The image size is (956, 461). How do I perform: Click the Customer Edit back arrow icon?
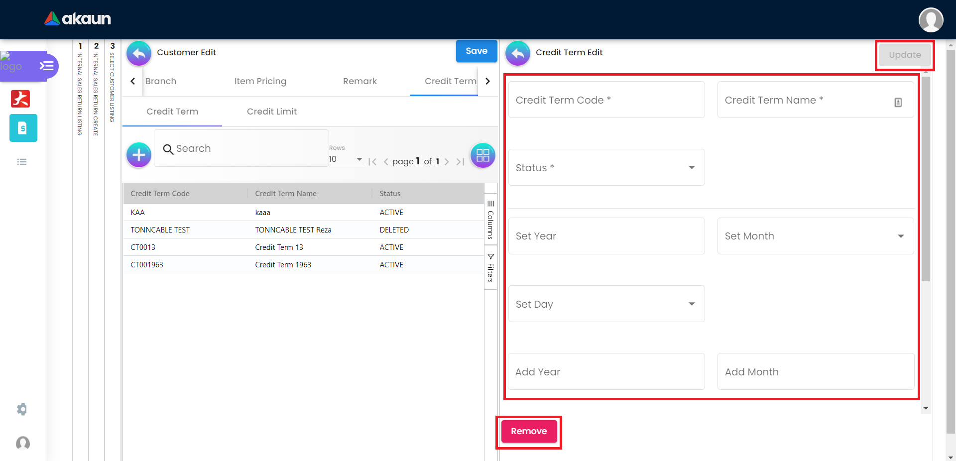pyautogui.click(x=139, y=53)
